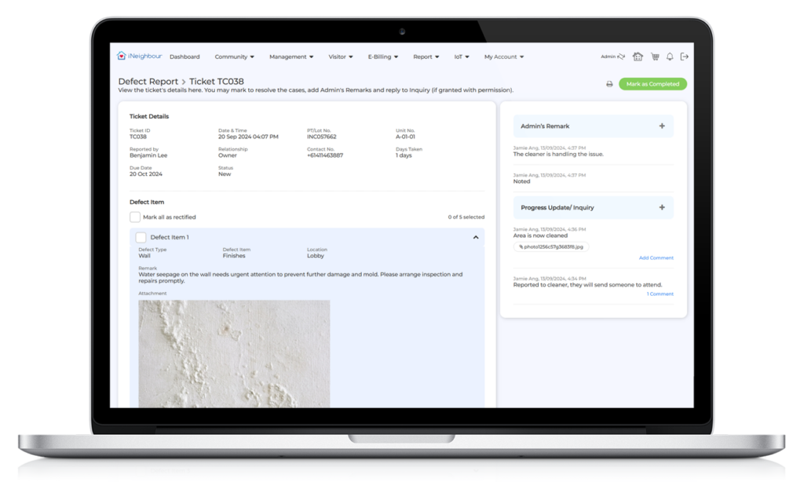Click the logout arrow icon

(685, 57)
